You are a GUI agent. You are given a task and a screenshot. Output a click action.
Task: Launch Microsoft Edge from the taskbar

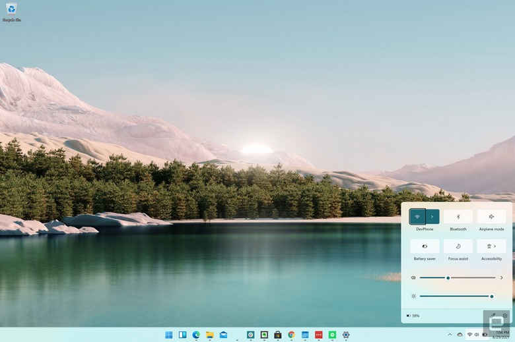point(196,335)
